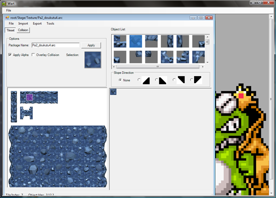The height and width of the screenshot is (198, 276).
Task: Toggle the Apply Alpha checkbox
Action: click(x=10, y=55)
